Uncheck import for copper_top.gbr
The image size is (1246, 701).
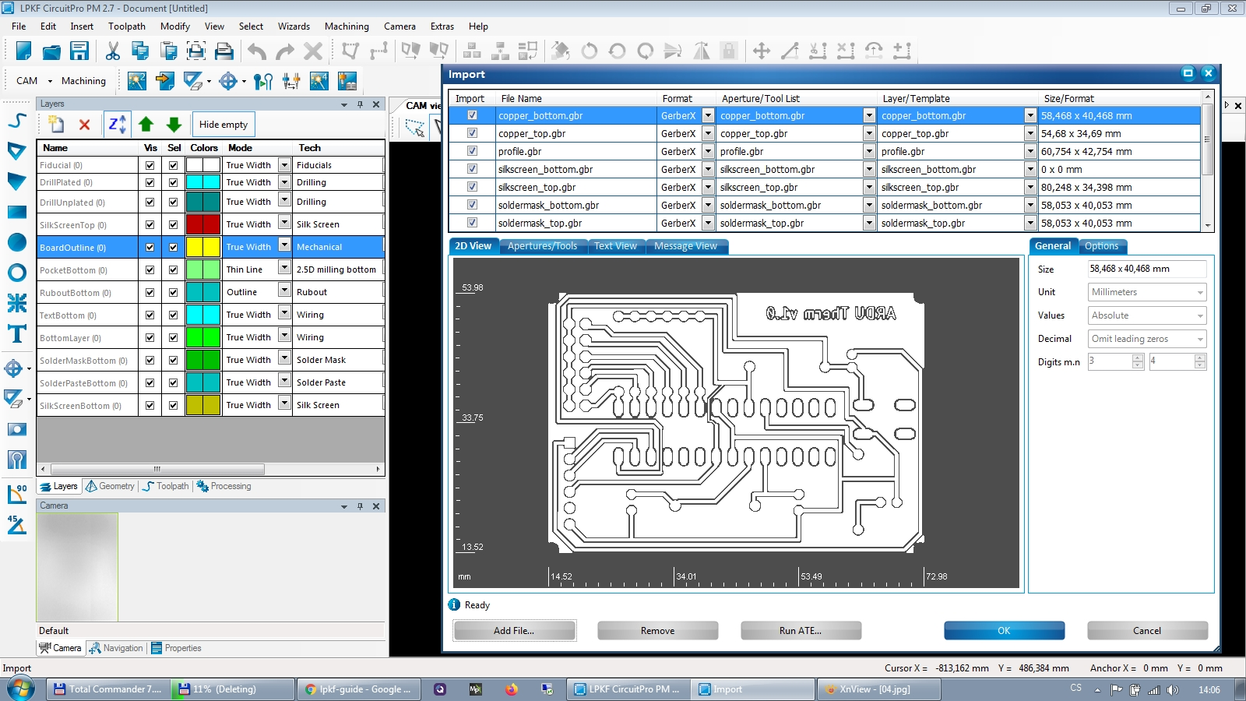click(472, 133)
